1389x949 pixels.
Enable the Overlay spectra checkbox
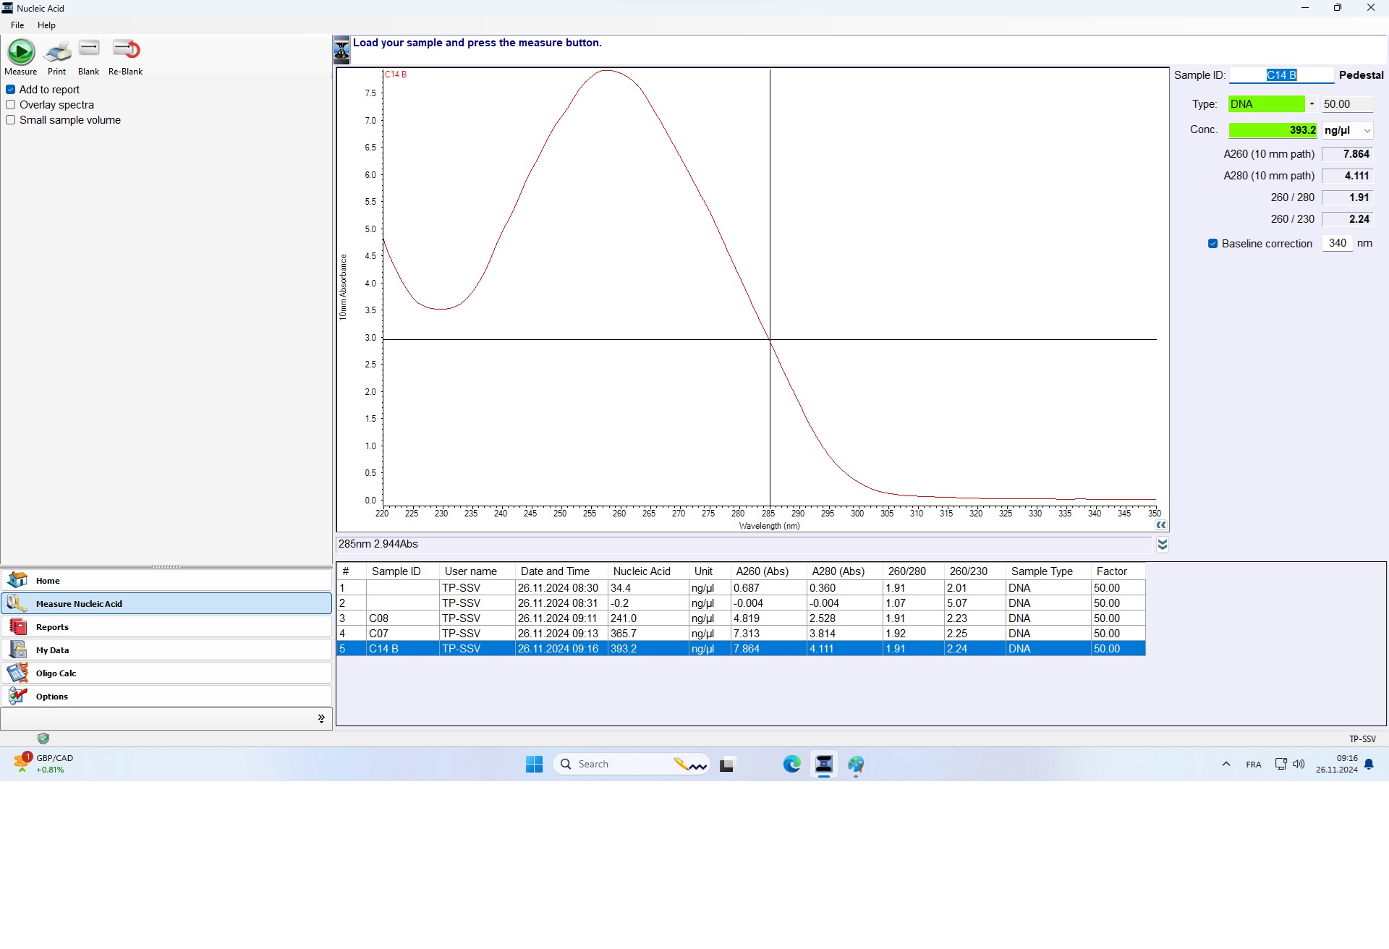tap(11, 105)
